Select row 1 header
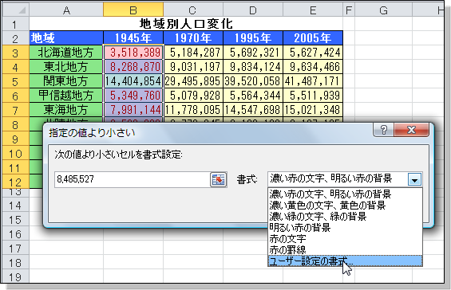The image size is (451, 290). (15, 24)
